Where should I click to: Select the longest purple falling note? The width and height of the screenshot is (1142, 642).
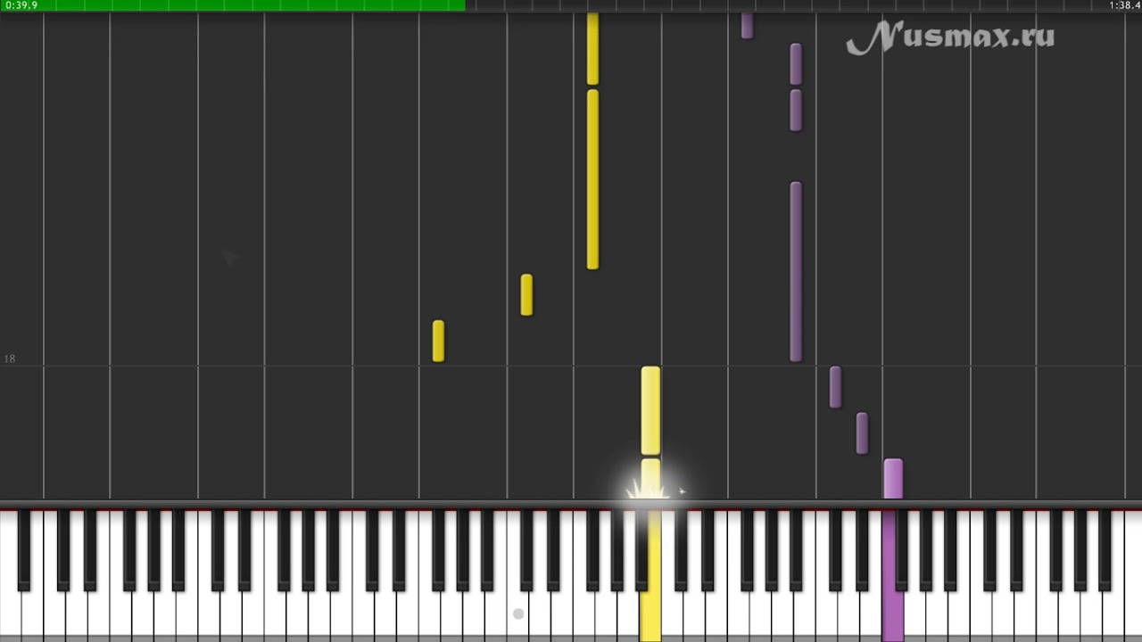(x=796, y=272)
